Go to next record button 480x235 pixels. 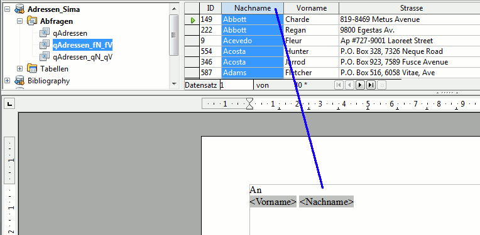pyautogui.click(x=360, y=85)
